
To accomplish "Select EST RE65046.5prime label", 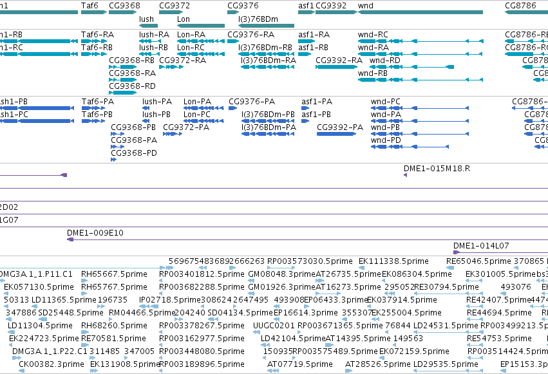I will 478,261.
